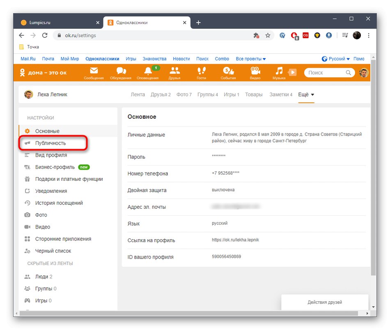390x330 pixels.
Task: Open Вид профиля settings
Action: point(68,155)
